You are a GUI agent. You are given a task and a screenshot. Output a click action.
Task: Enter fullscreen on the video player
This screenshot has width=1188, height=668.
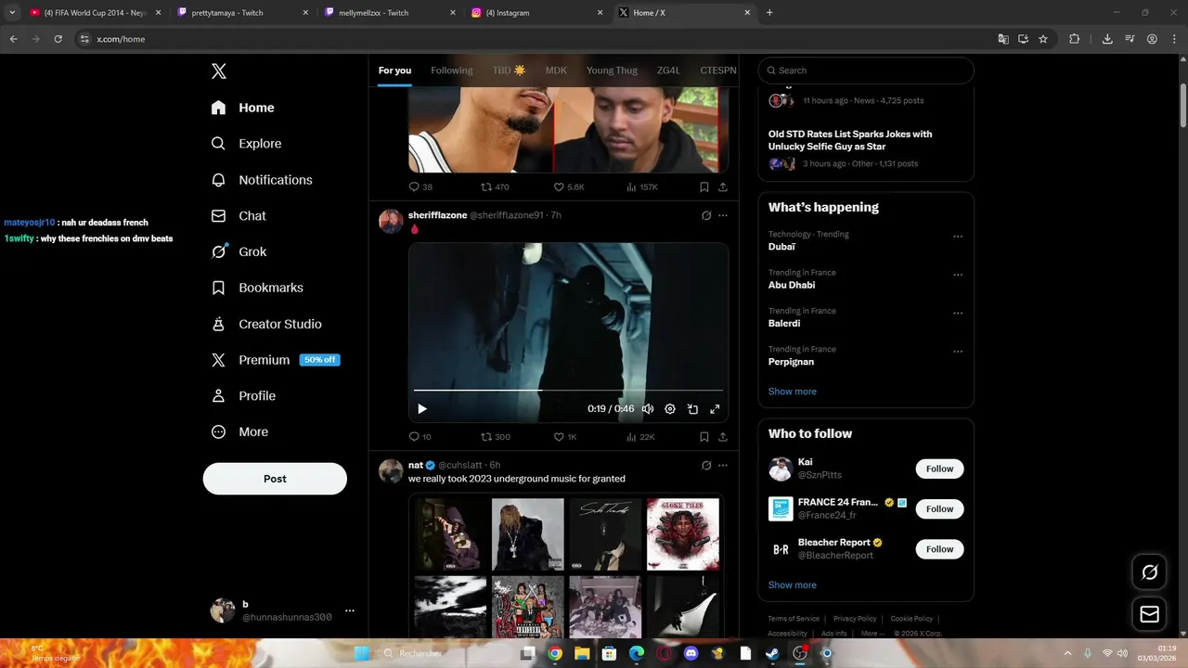(x=715, y=409)
